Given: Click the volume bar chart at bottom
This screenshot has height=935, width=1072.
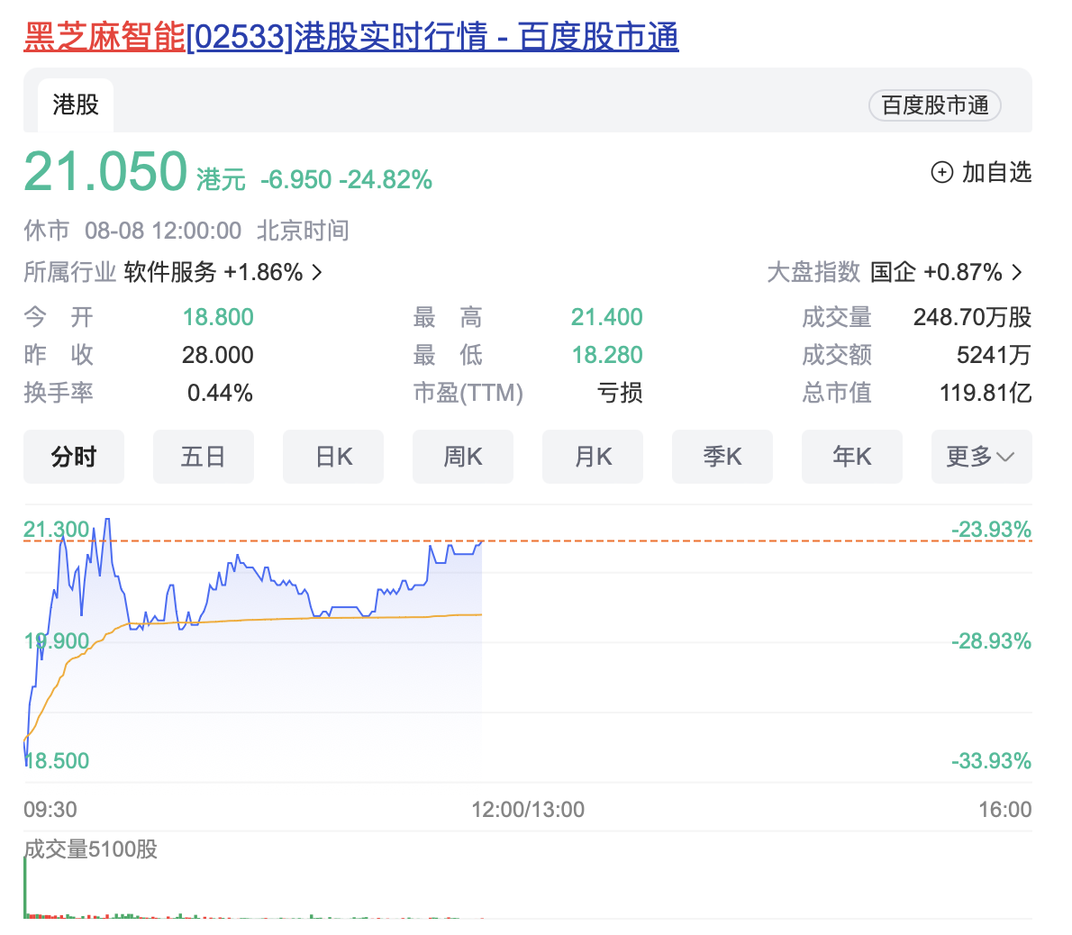Looking at the screenshot, I should click(527, 888).
